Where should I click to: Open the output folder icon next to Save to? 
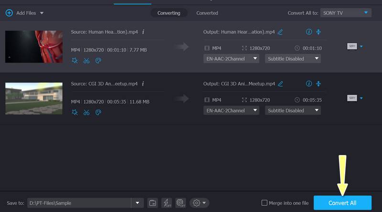(152, 203)
